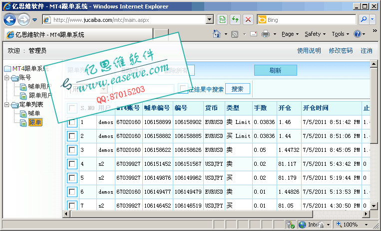Open the recent pages dropdown arrow
Viewport: 381px width, 231px height.
click(x=35, y=20)
